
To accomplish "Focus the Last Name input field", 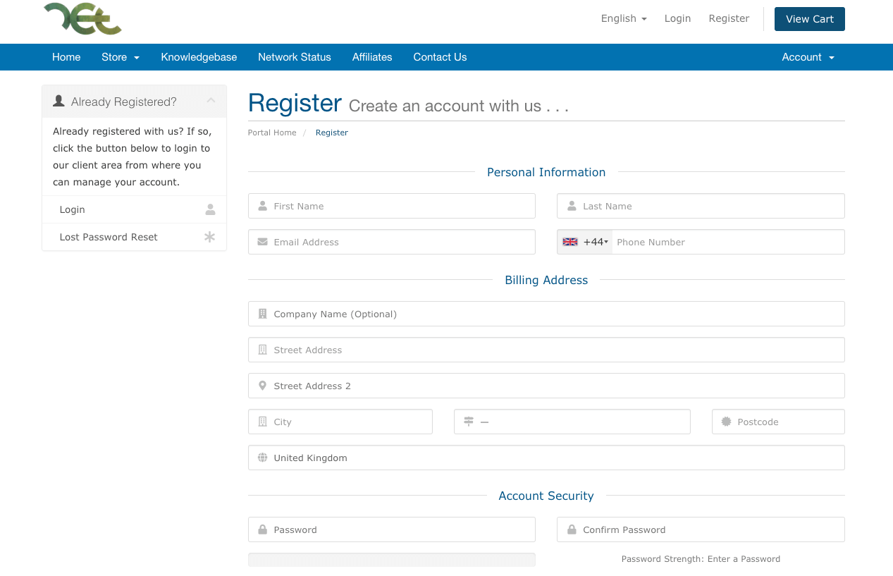I will 701,206.
